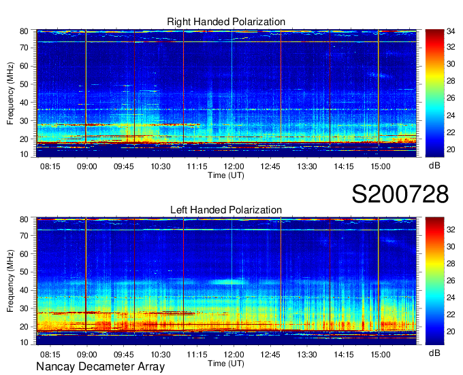Screen dimensions: 463x375
Task: Click the dB unit label below upper color bar
Action: [x=434, y=166]
